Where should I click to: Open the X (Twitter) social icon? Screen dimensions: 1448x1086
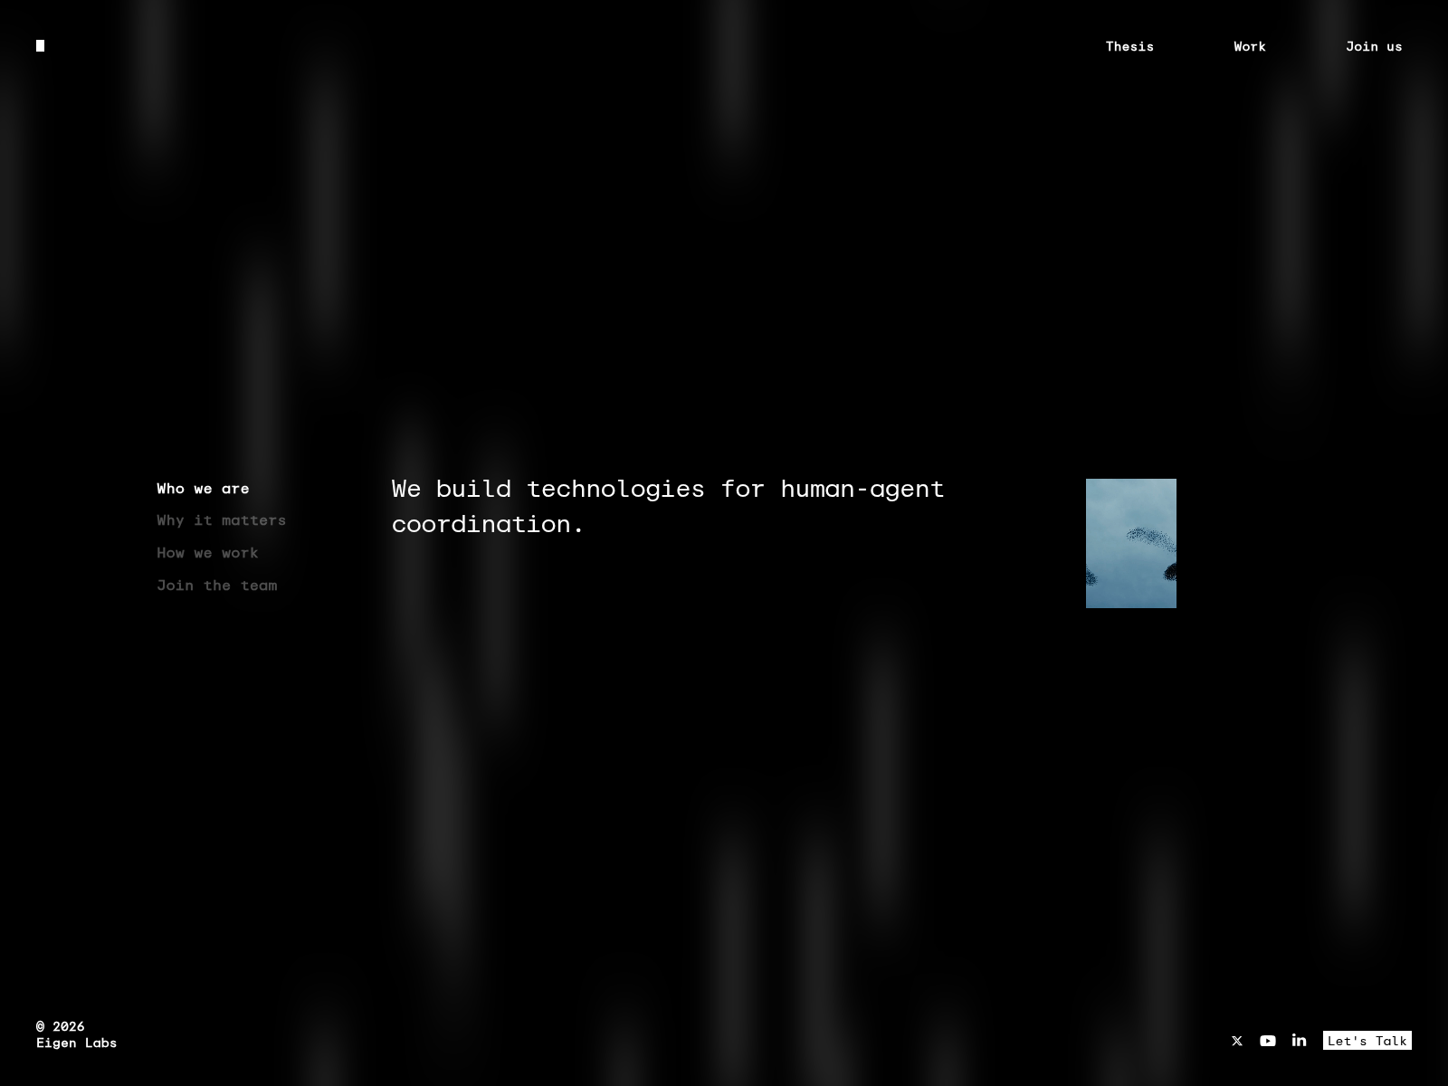[x=1237, y=1041]
